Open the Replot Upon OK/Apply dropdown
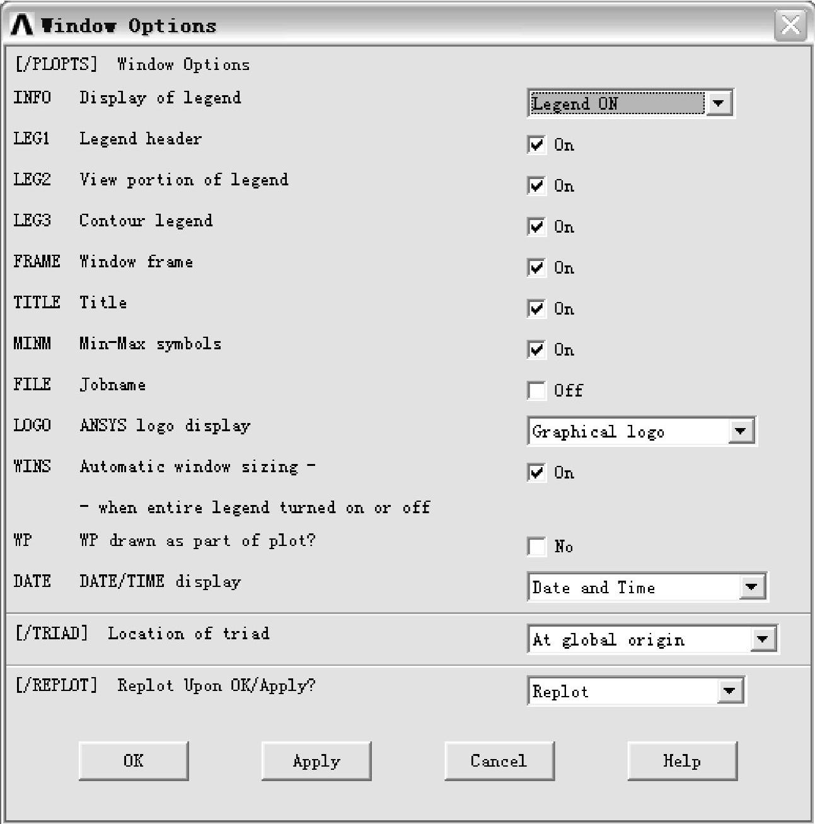 (635, 691)
